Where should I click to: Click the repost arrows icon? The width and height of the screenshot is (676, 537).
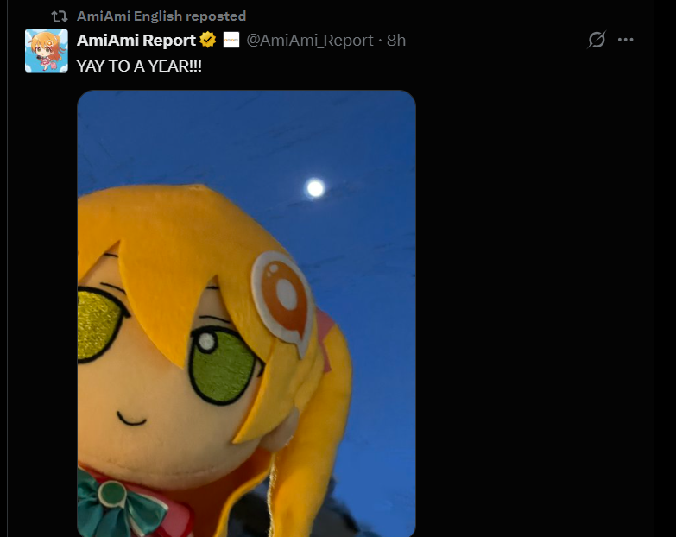pos(59,16)
